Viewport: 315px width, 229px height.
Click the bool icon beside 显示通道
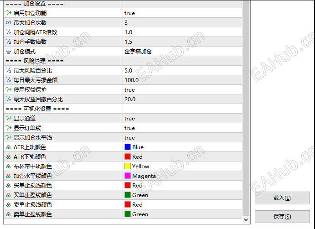pyautogui.click(x=9, y=119)
